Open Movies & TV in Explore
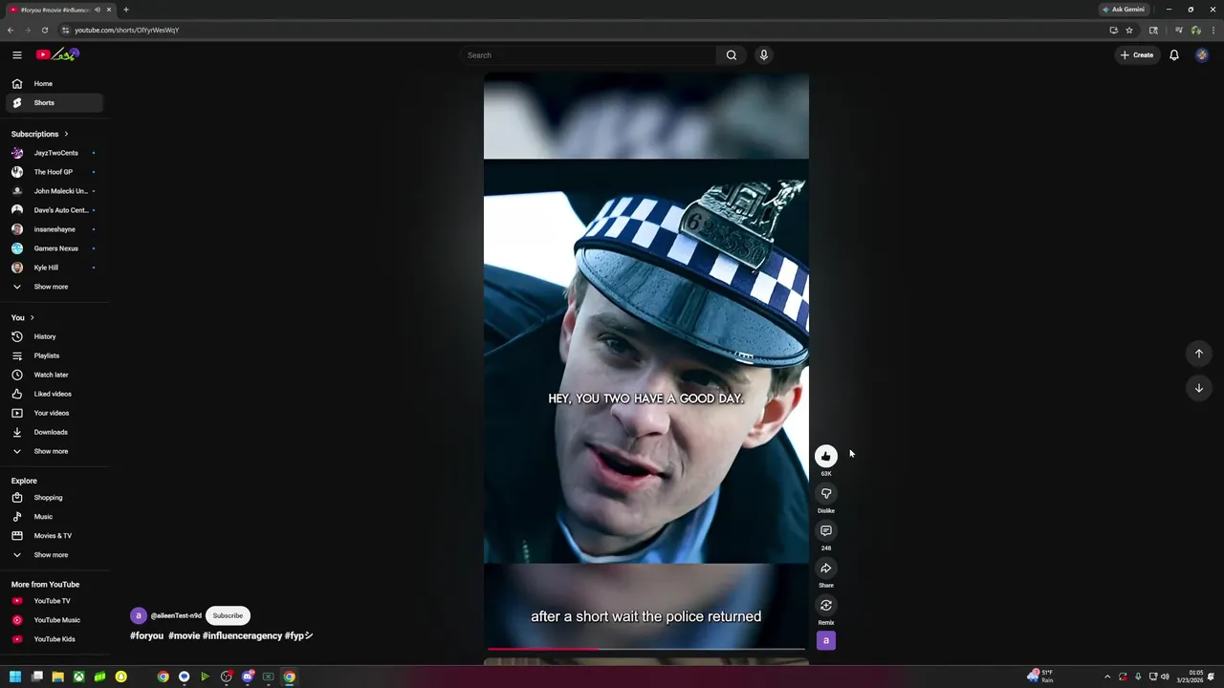This screenshot has height=688, width=1224. point(54,536)
